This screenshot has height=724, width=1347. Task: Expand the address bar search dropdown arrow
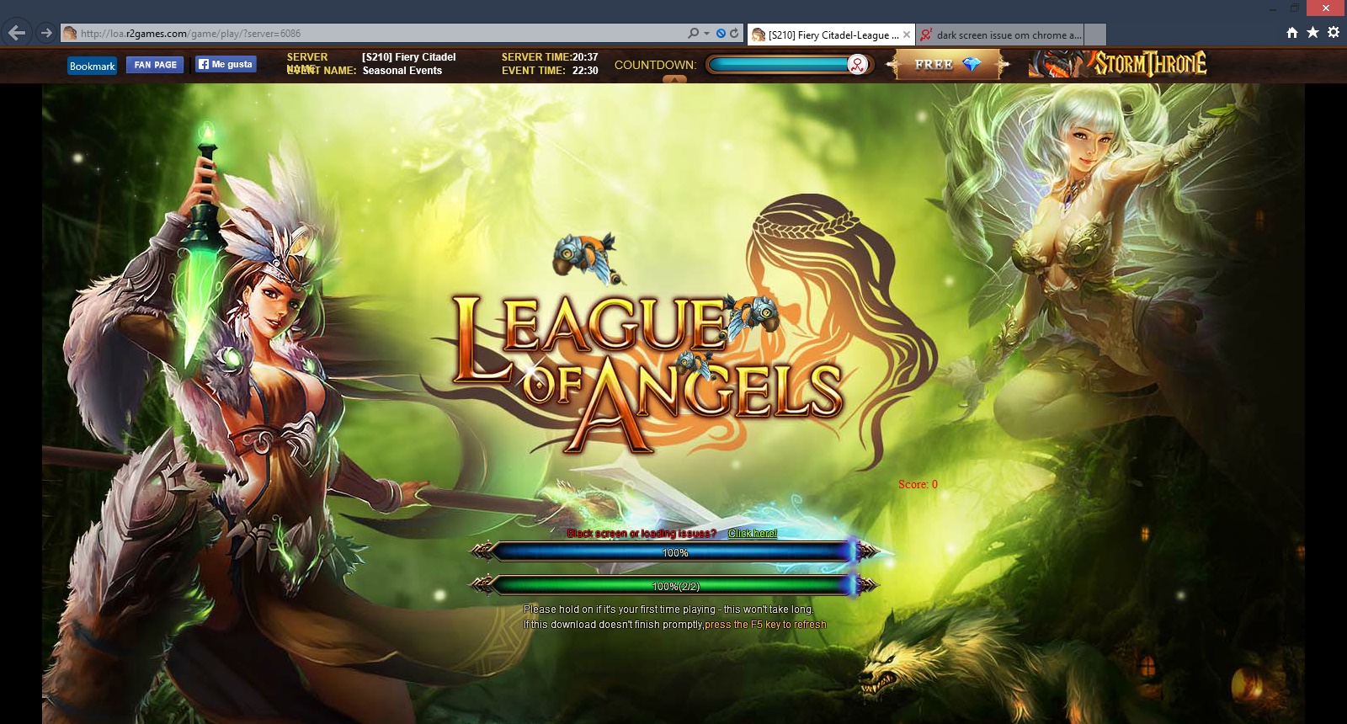click(706, 34)
